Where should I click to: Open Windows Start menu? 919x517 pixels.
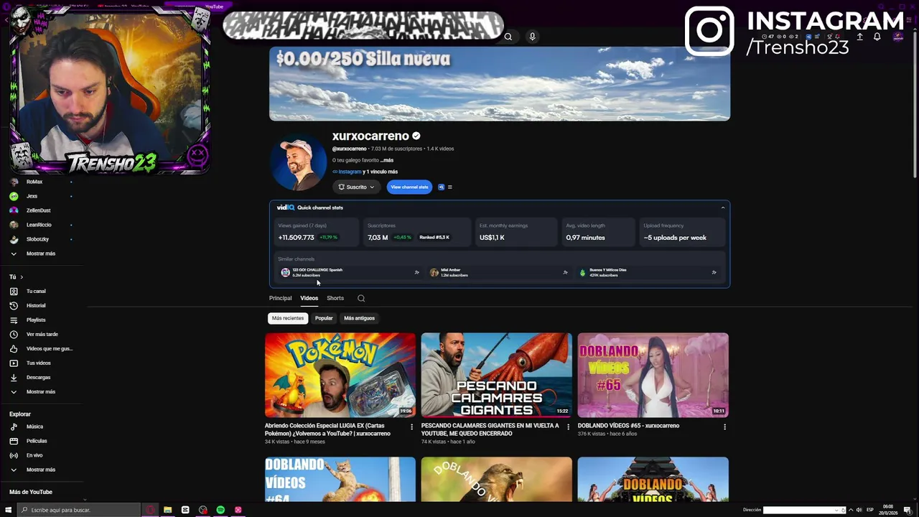click(x=9, y=510)
